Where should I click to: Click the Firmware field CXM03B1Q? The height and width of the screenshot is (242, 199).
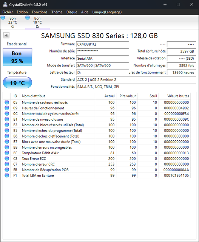coord(102,44)
